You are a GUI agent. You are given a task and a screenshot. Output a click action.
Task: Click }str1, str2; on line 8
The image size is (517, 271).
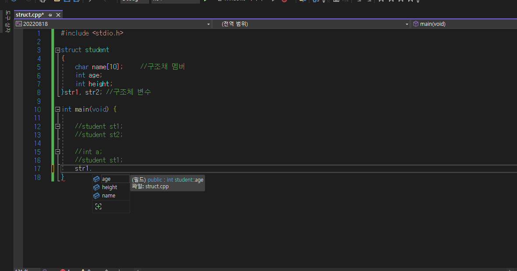point(81,92)
